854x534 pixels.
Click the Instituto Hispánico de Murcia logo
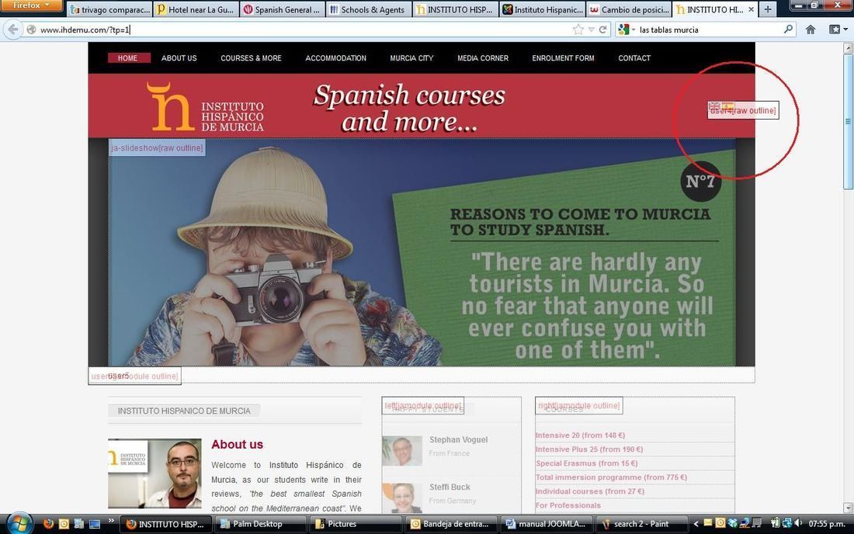(x=205, y=106)
